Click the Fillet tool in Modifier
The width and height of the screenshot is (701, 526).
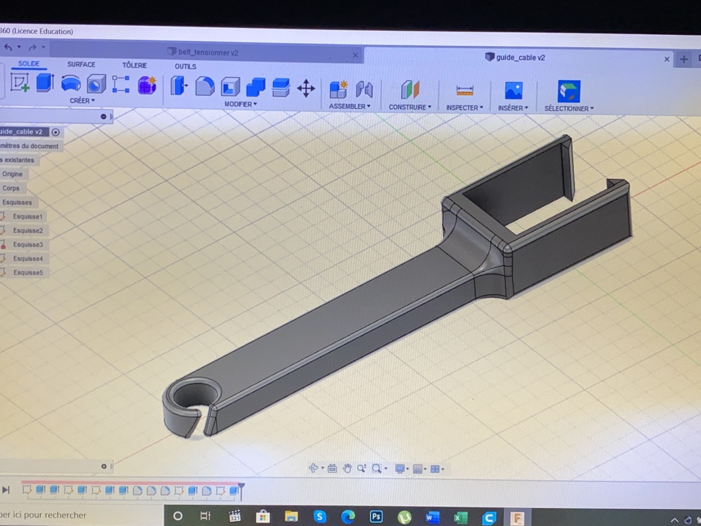205,86
